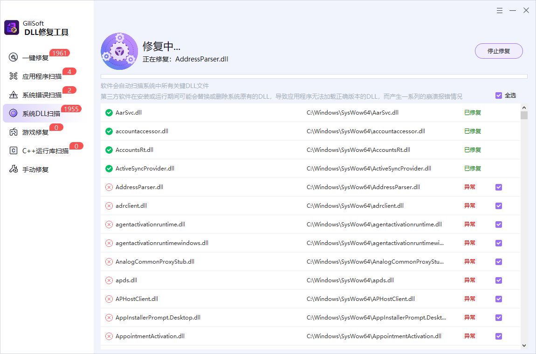
Task: Click the repair progress bar
Action: (x=314, y=76)
